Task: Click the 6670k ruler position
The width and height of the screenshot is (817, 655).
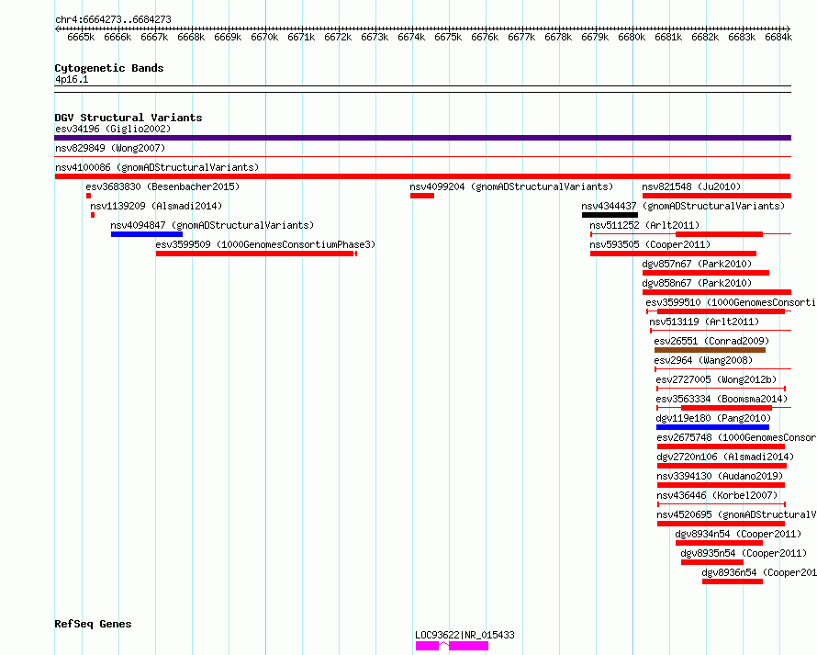Action: click(264, 37)
